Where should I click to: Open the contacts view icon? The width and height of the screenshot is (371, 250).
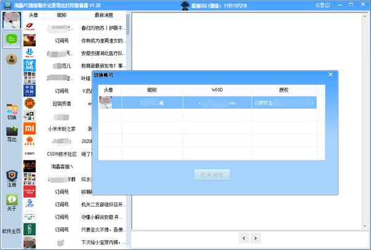point(11,59)
